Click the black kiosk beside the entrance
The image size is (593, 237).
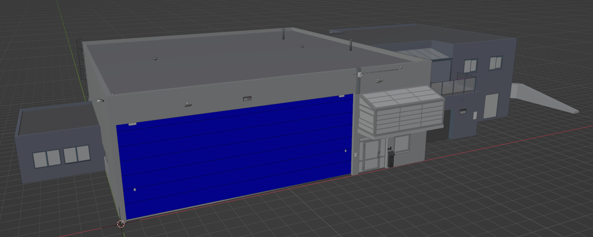pos(391,159)
